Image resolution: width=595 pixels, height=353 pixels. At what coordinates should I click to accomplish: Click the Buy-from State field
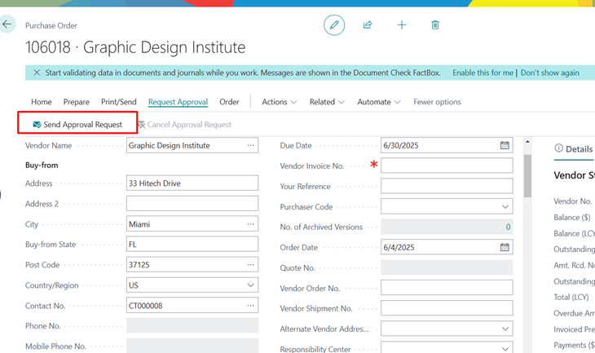coord(192,244)
